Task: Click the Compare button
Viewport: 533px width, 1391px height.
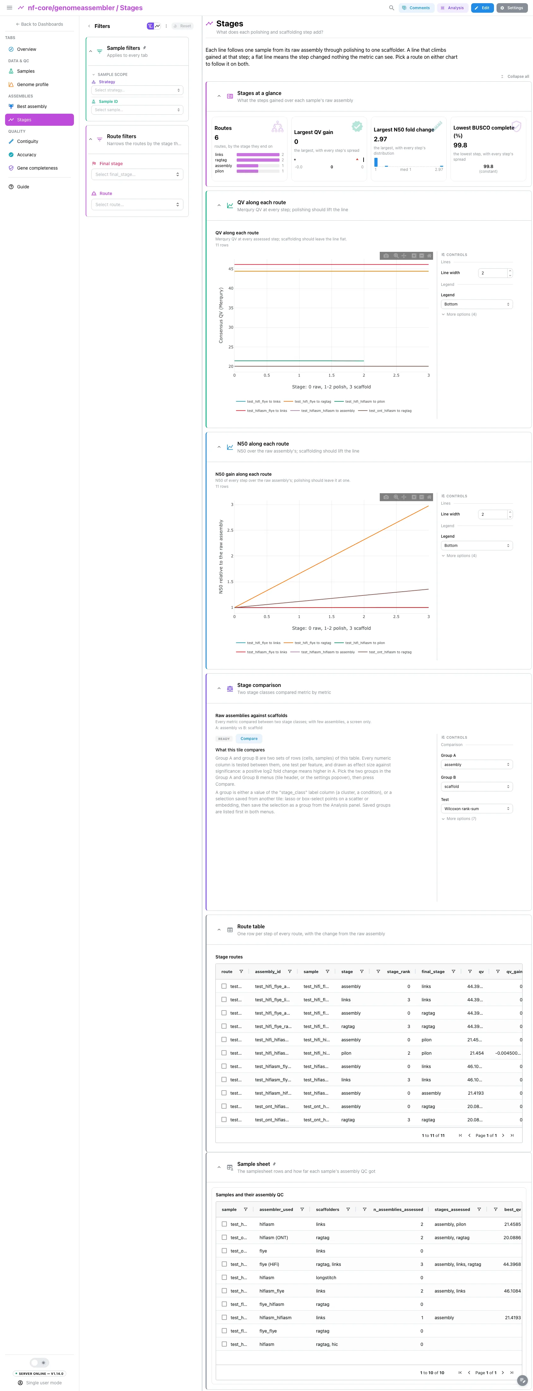Action: point(249,738)
